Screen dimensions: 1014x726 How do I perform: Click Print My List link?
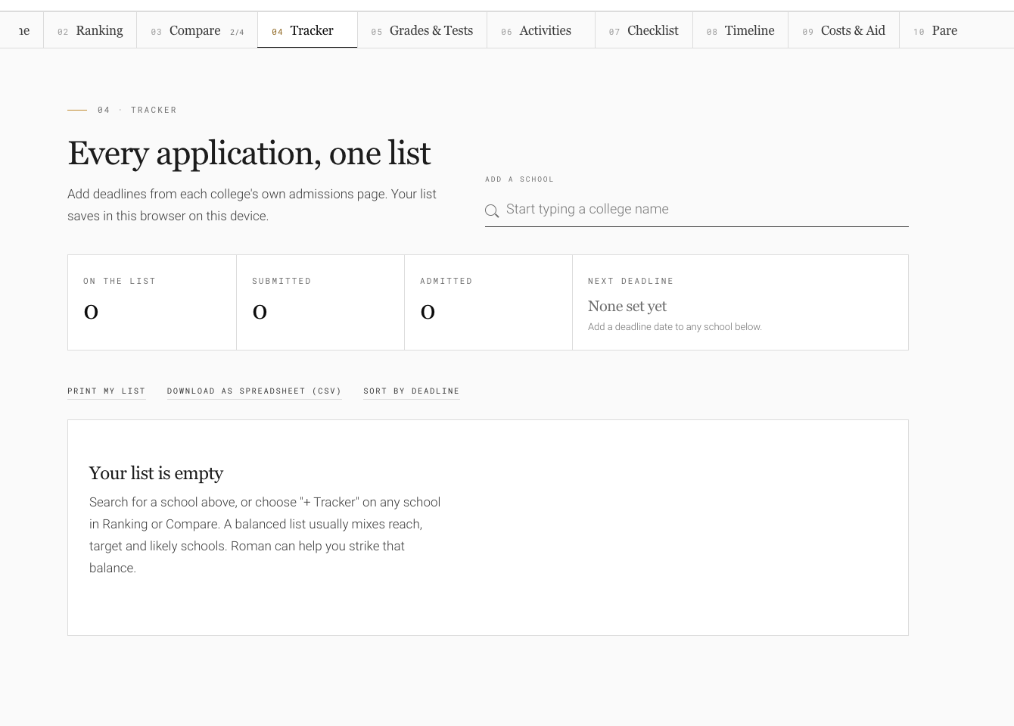106,391
